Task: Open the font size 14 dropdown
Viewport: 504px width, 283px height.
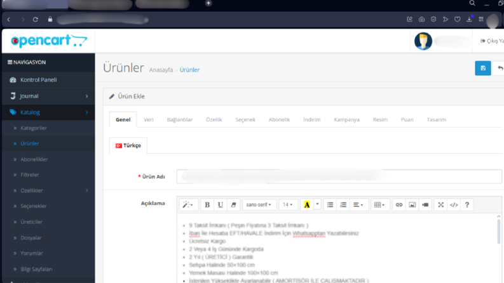Action: pos(288,205)
